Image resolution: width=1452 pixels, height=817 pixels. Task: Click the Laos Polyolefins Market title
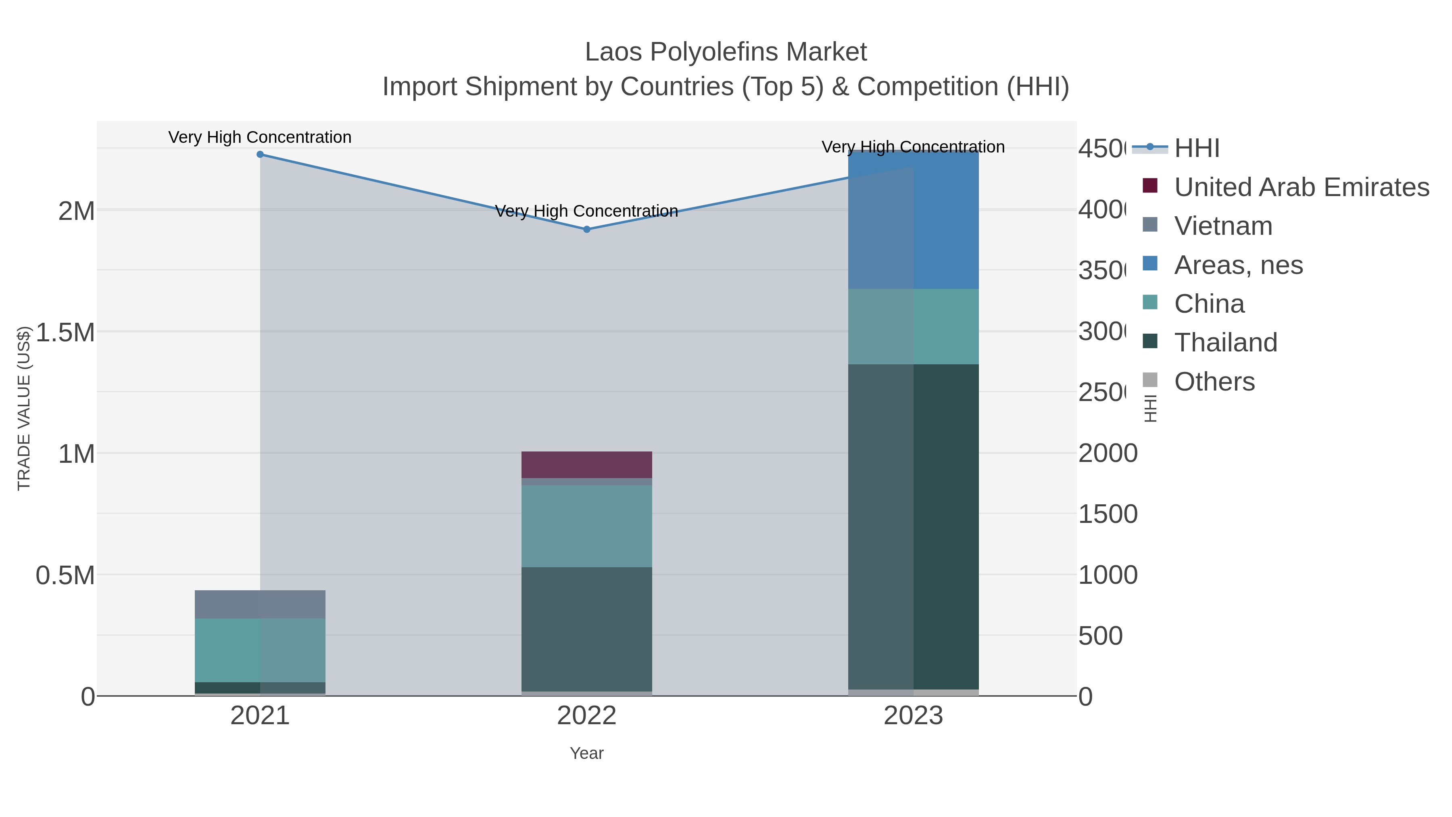726,52
